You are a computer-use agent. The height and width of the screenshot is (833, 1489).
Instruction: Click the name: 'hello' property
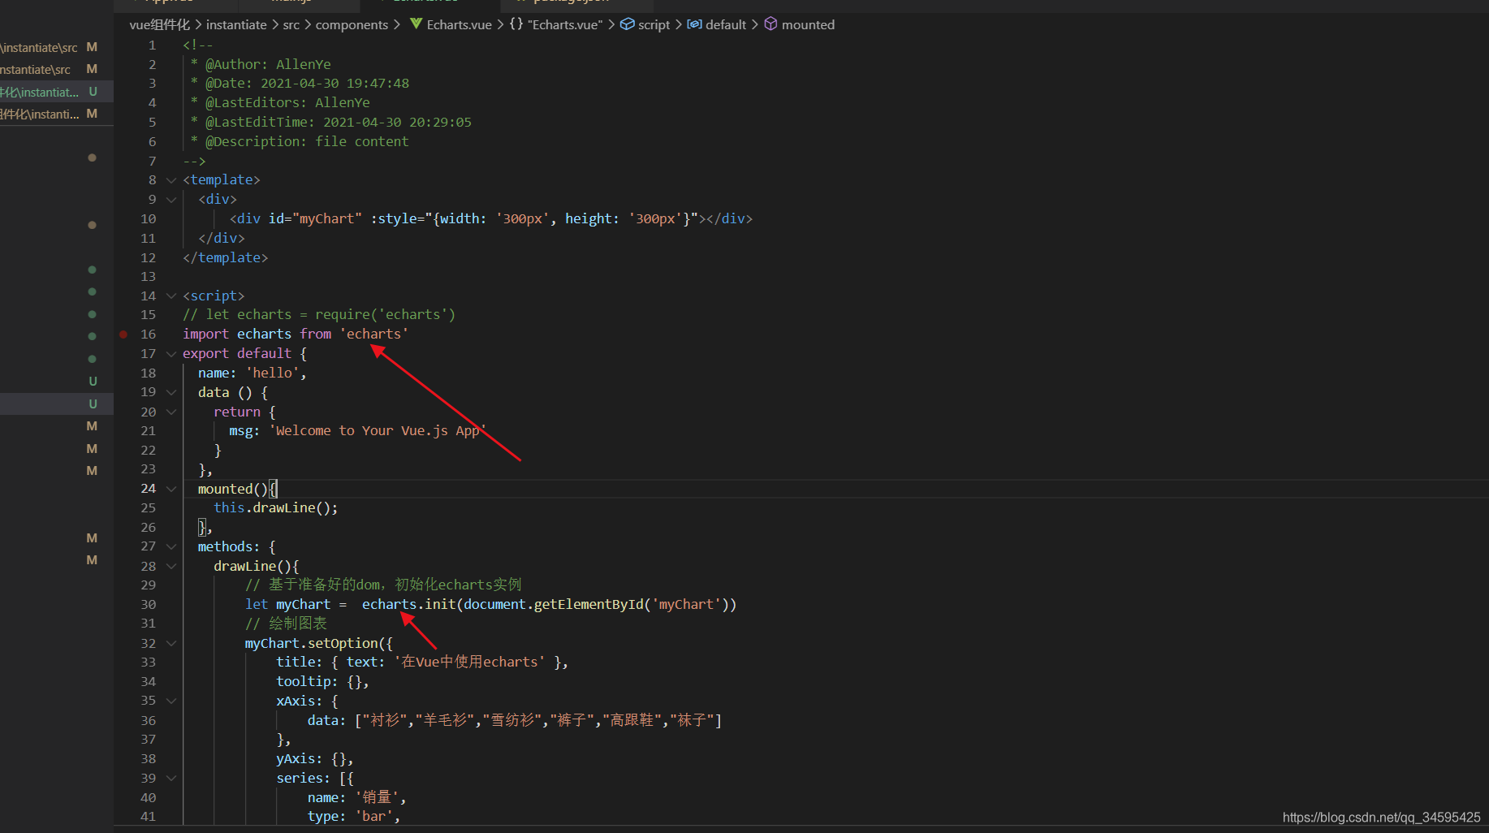pyautogui.click(x=252, y=373)
